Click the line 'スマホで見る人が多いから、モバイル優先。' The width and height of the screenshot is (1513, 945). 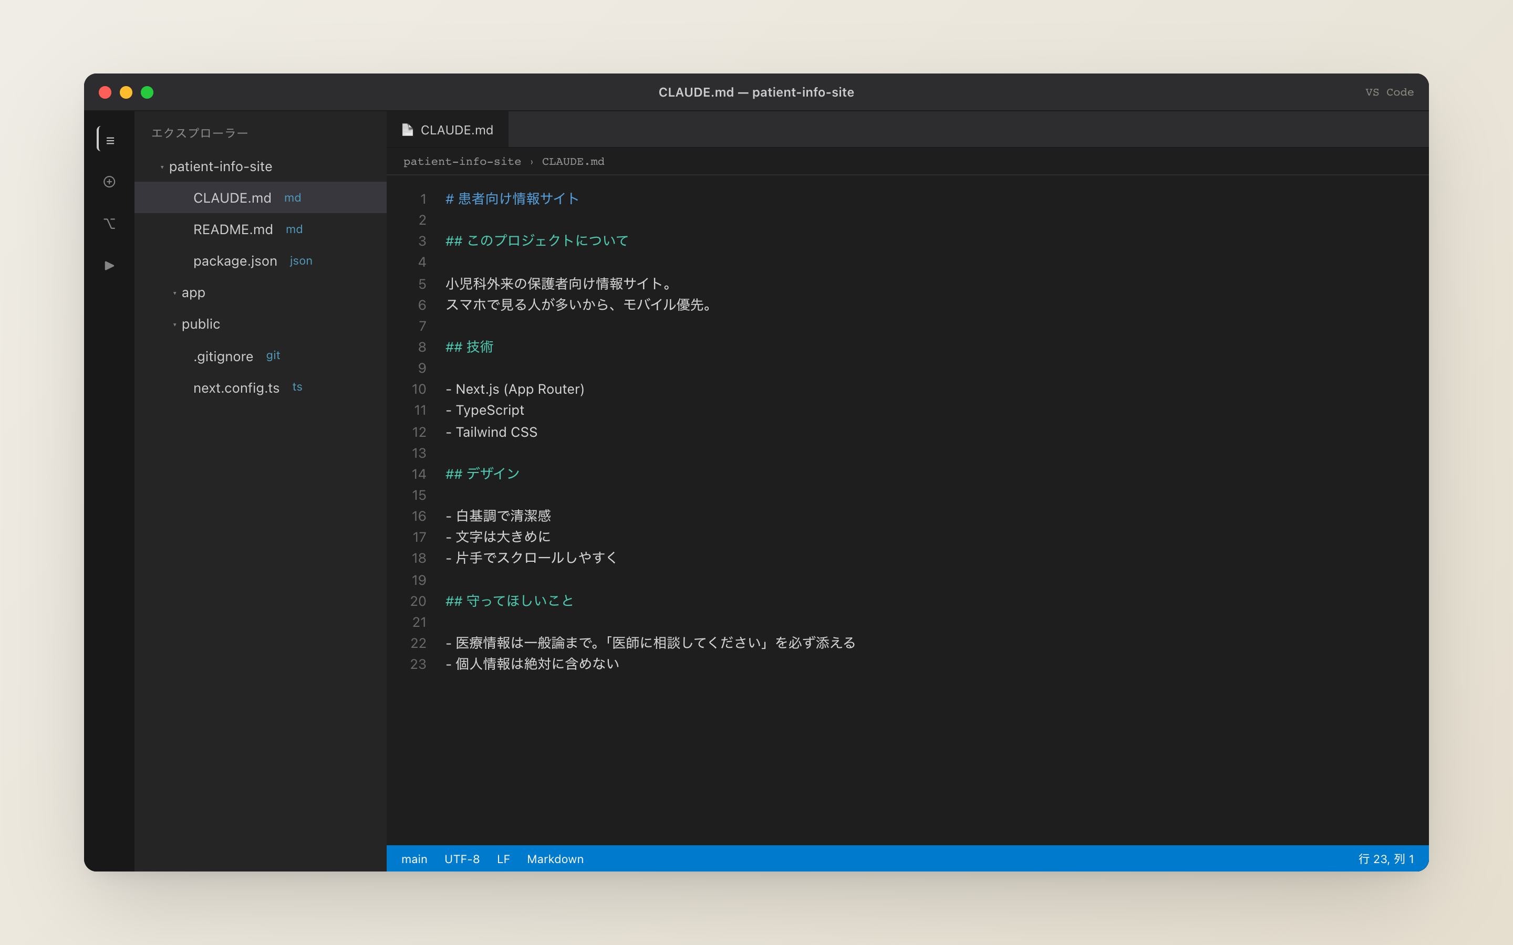click(580, 305)
